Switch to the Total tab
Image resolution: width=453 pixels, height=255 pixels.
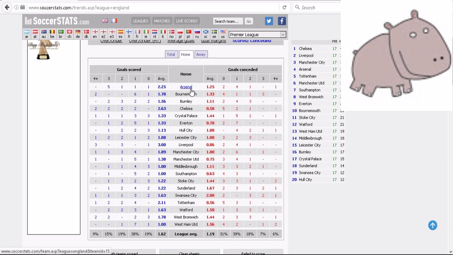[x=171, y=55]
